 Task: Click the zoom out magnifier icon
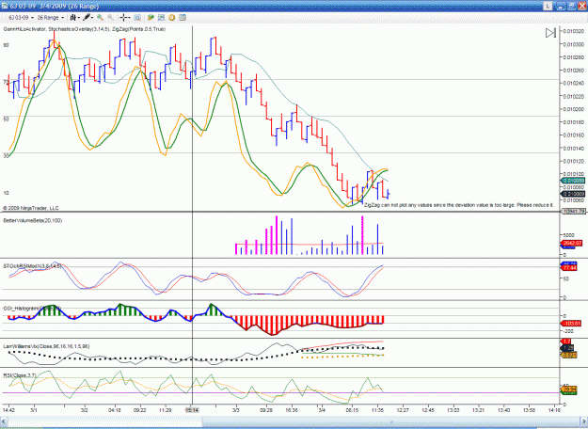coord(110,17)
